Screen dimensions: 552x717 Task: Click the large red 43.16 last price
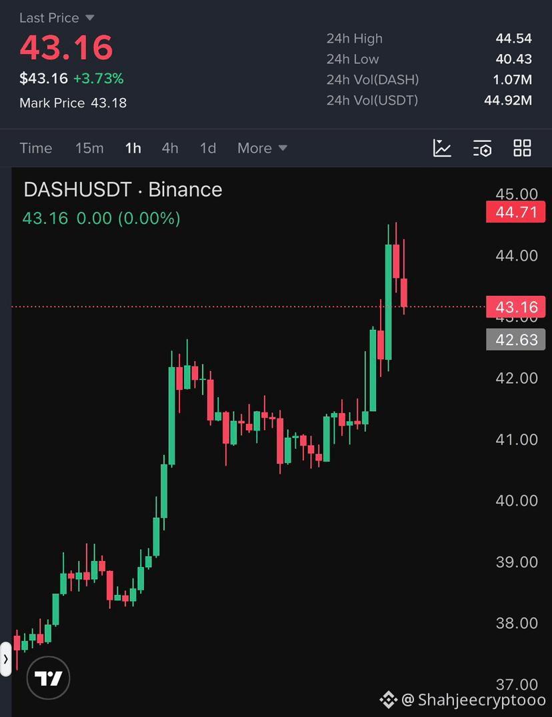tap(66, 47)
